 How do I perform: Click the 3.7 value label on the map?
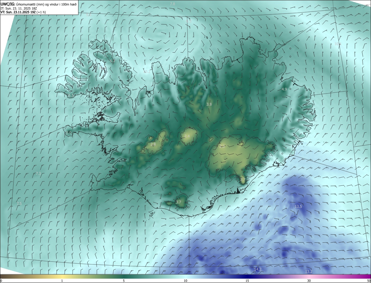[179, 202]
